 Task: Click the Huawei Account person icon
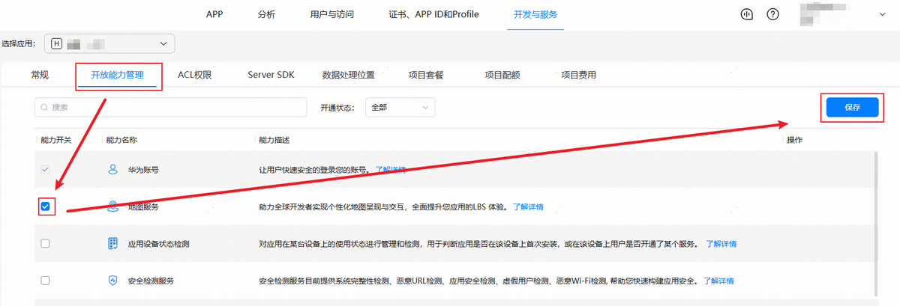click(x=113, y=170)
